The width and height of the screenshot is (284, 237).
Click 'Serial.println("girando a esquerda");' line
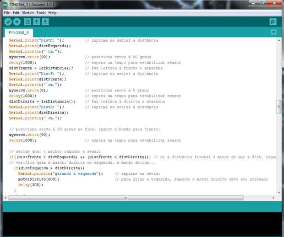click(x=60, y=174)
